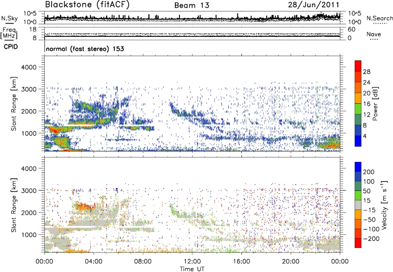Click the 200 label on Velocity colorbar

(x=369, y=172)
